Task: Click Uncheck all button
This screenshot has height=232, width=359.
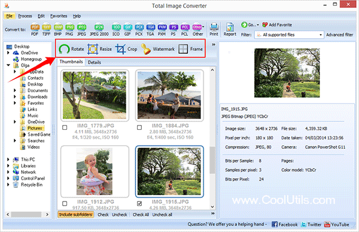Action: (162, 215)
